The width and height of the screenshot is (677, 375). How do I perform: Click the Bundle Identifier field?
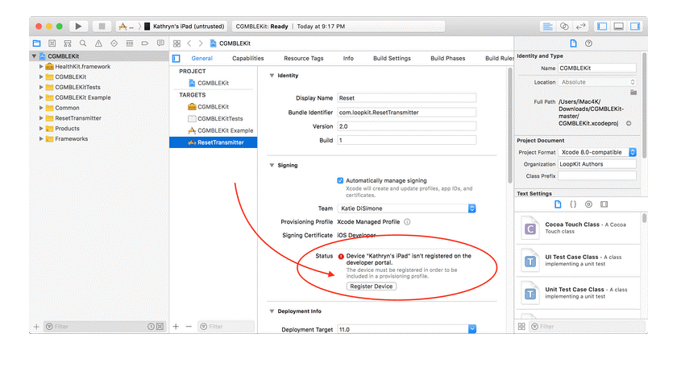click(x=407, y=113)
